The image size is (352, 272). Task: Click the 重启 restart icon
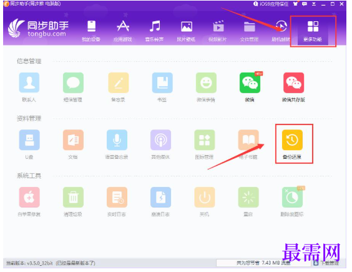[x=248, y=197]
